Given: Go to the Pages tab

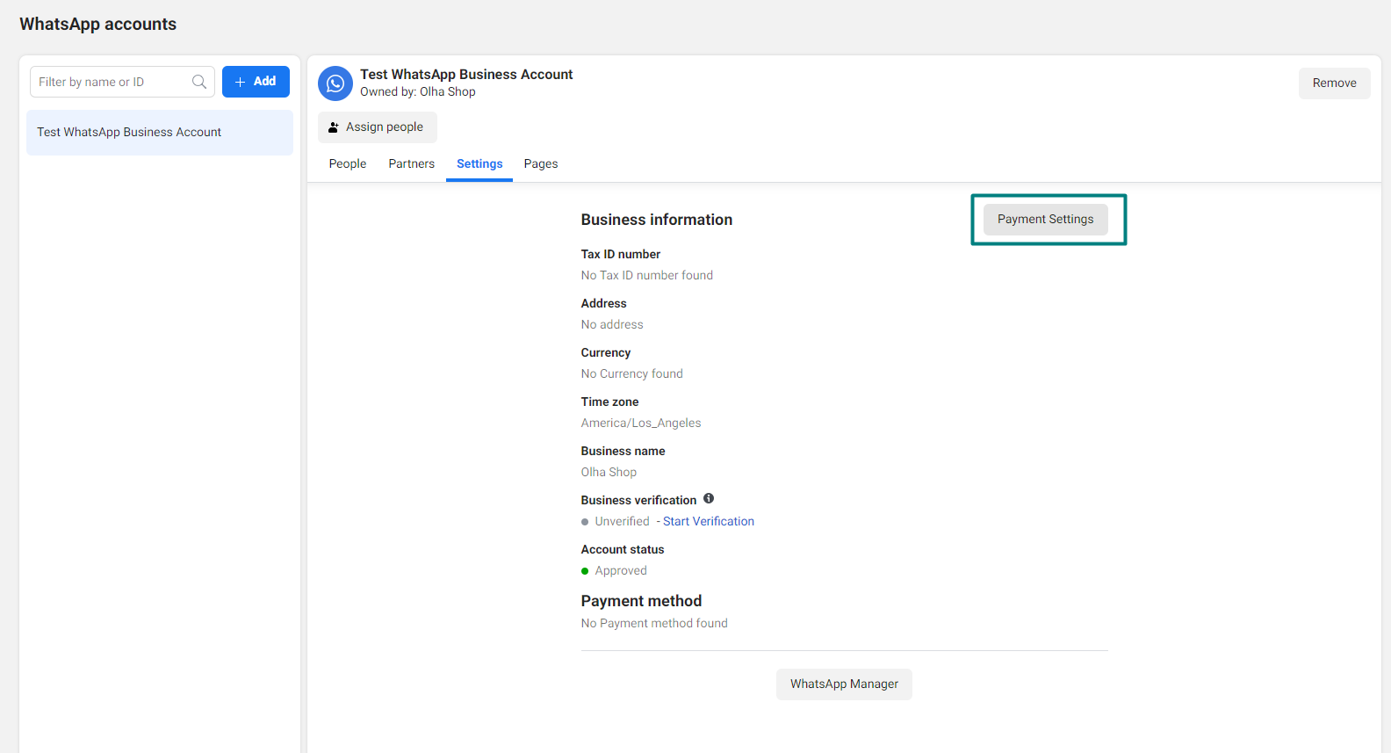Looking at the screenshot, I should click(x=541, y=163).
